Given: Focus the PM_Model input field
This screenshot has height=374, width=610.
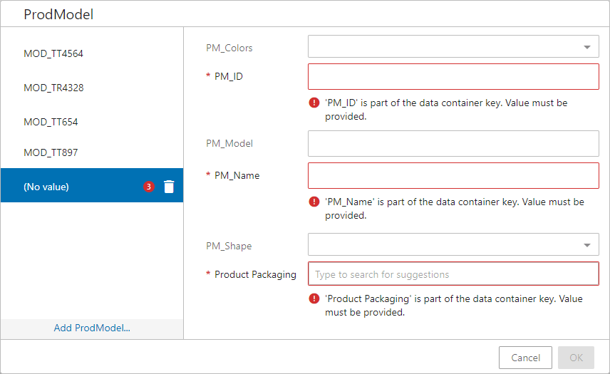Looking at the screenshot, I should pyautogui.click(x=453, y=143).
